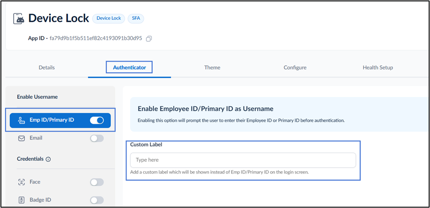Click the Device Lock tag badge

pos(109,18)
